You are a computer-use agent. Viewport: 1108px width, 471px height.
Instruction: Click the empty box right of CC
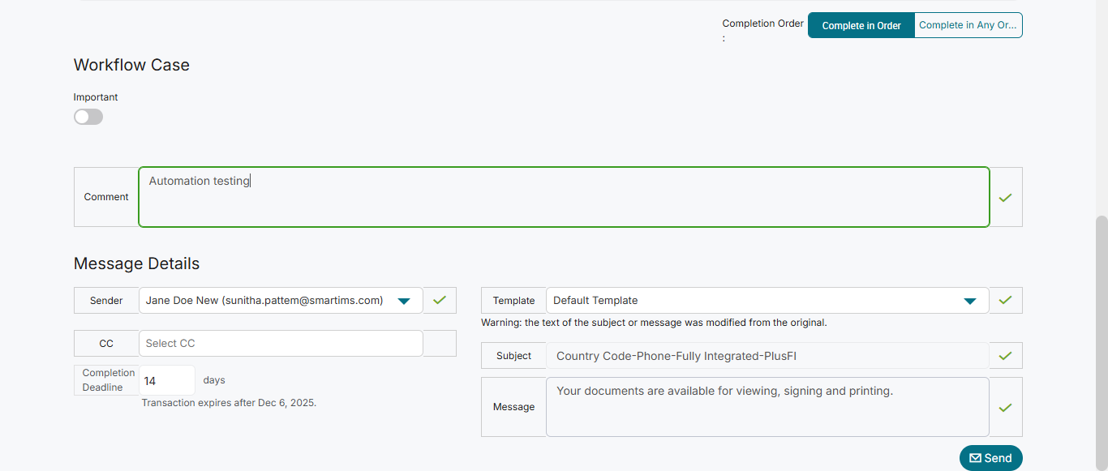440,343
